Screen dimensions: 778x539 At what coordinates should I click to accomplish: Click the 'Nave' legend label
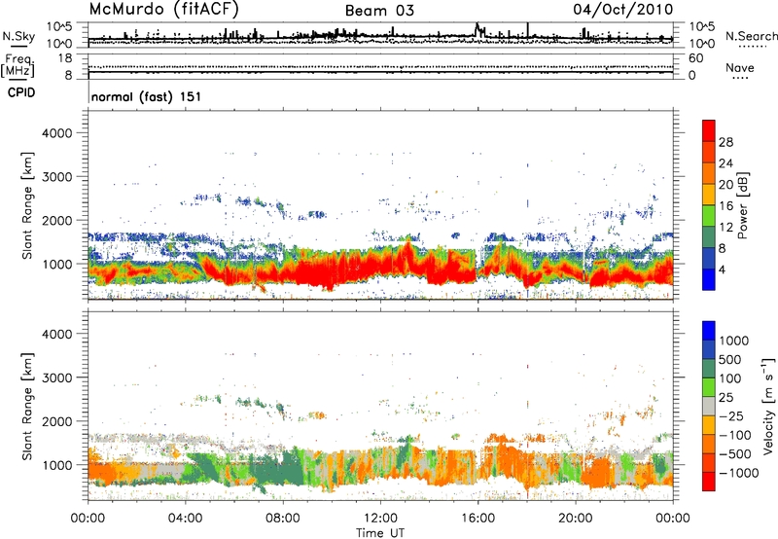click(740, 67)
